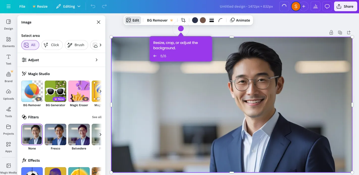Open the Tools sidebar tab
359x175 pixels.
pyautogui.click(x=9, y=112)
